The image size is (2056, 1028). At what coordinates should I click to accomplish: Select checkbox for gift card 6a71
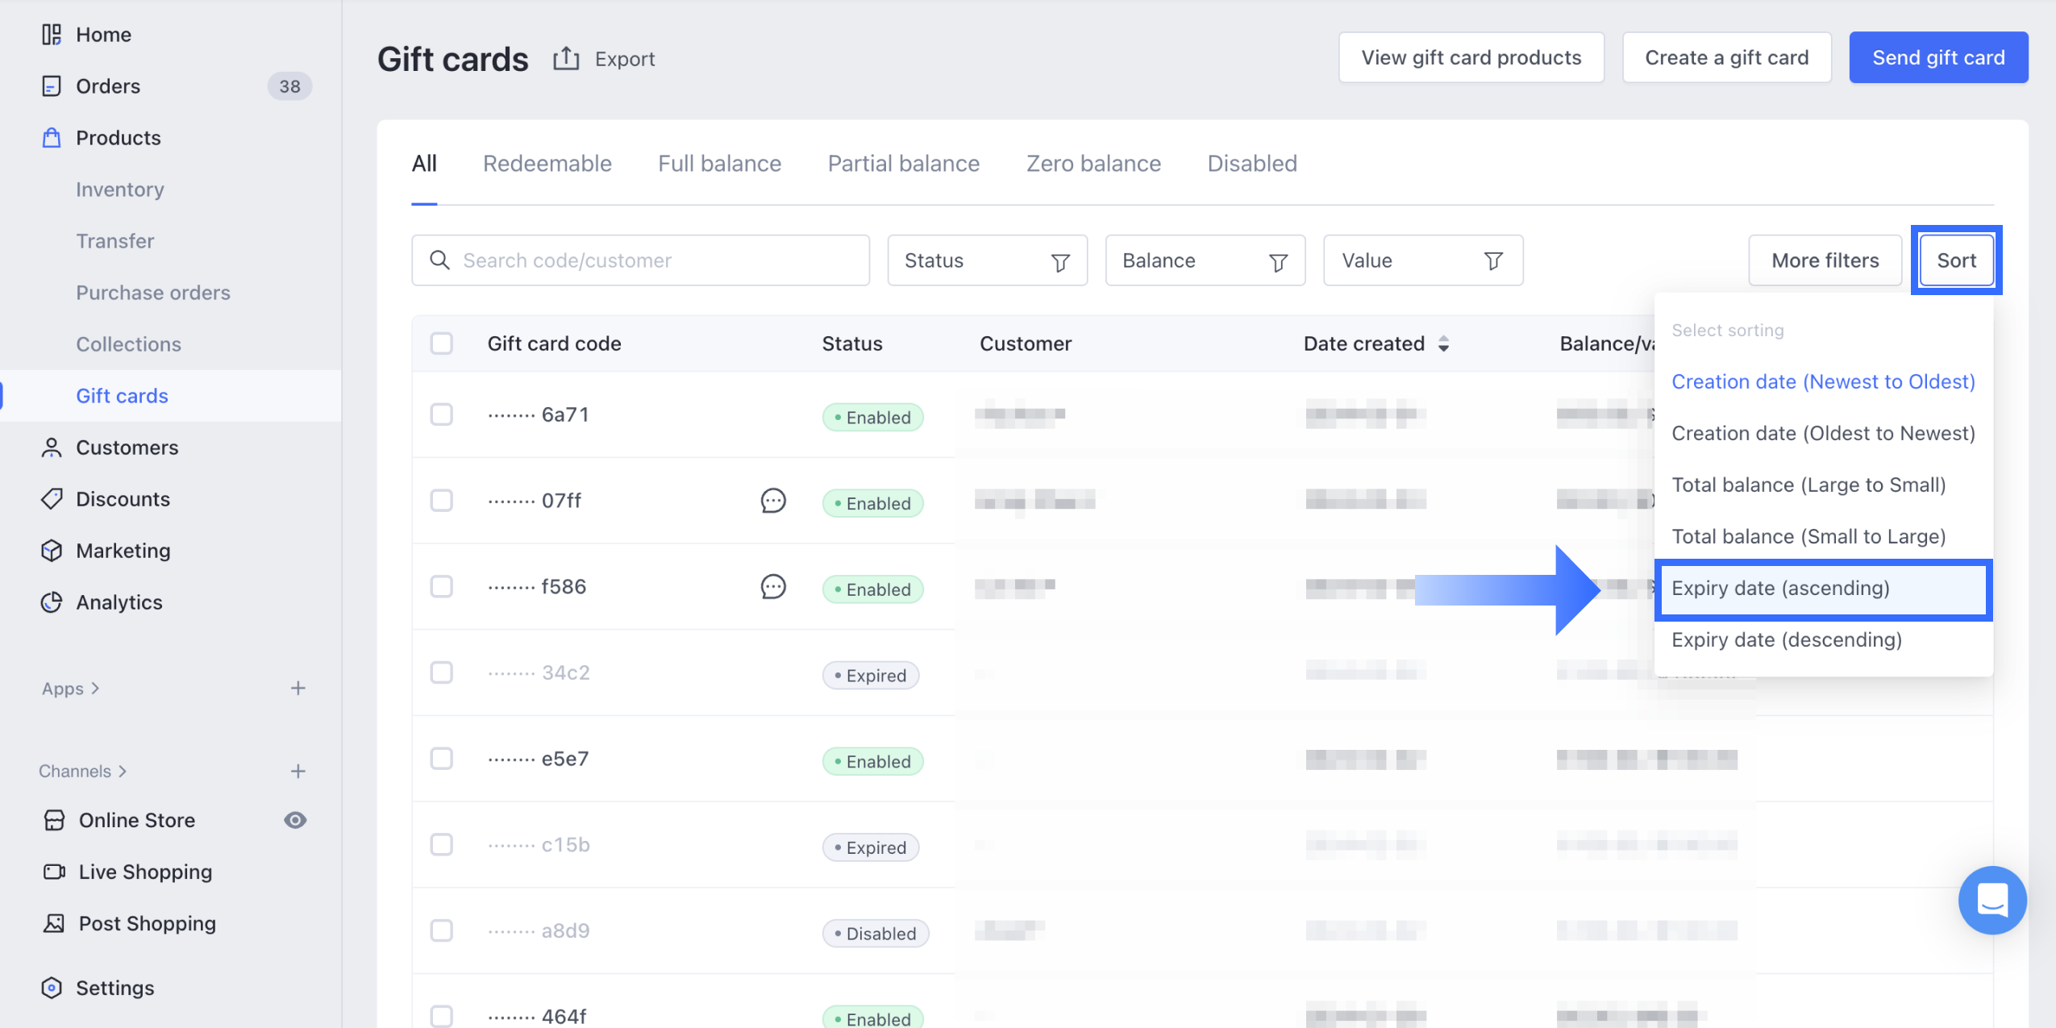[x=442, y=414]
